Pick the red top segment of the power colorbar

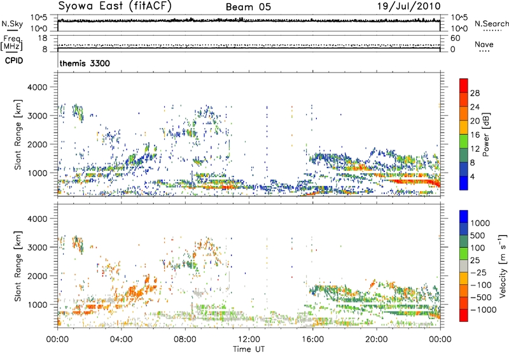(464, 85)
